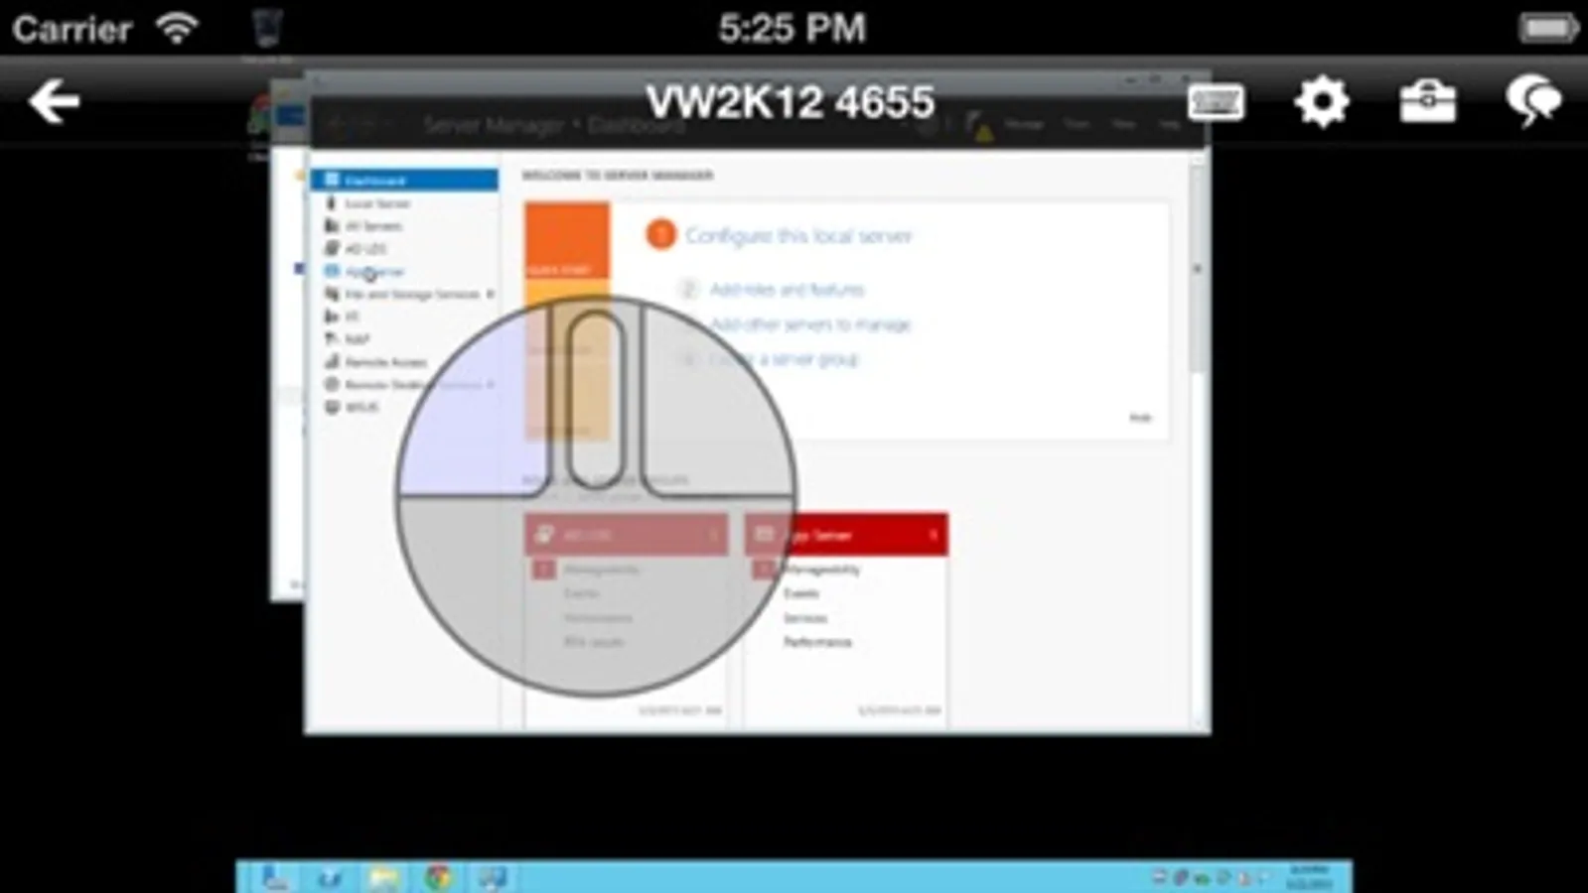Open Google Chrome from the Windows taskbar
1588x893 pixels.
coord(438,877)
